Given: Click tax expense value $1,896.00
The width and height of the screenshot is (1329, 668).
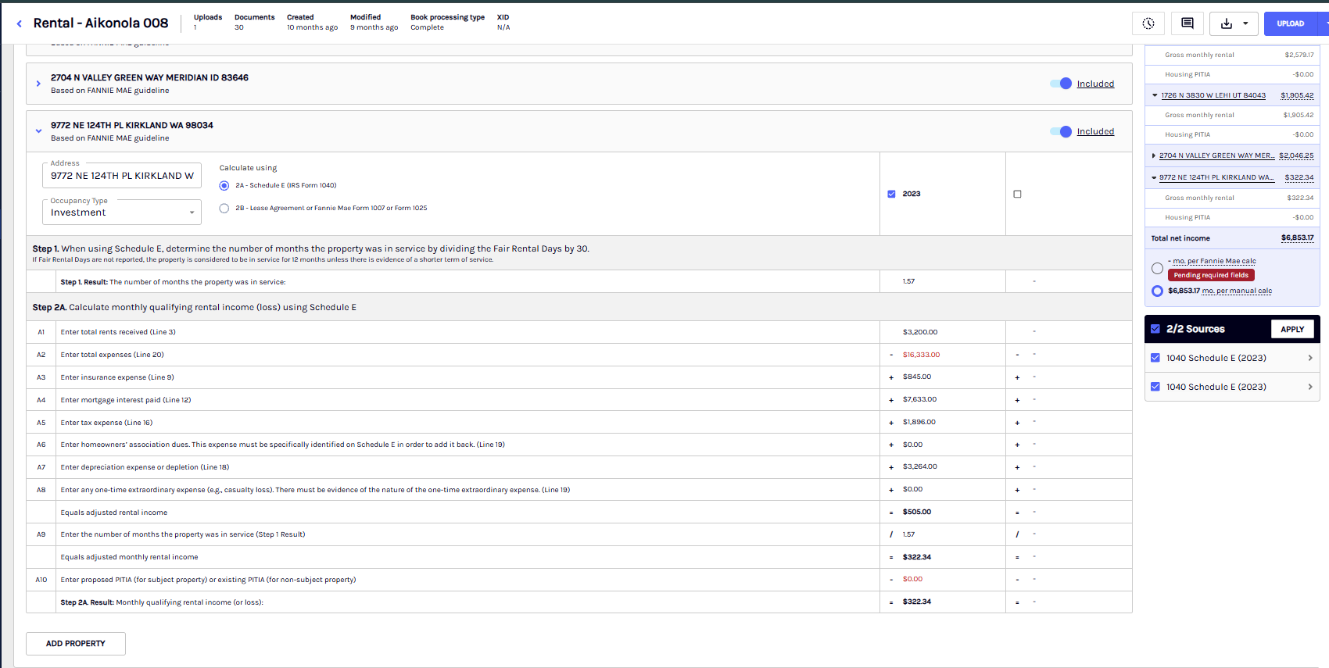Looking at the screenshot, I should (x=919, y=422).
